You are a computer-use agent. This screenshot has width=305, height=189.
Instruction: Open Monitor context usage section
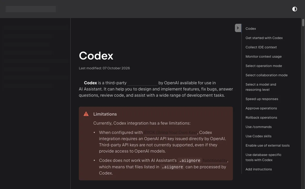tap(263, 57)
